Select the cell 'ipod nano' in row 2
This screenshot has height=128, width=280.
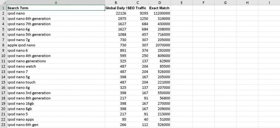(56, 13)
